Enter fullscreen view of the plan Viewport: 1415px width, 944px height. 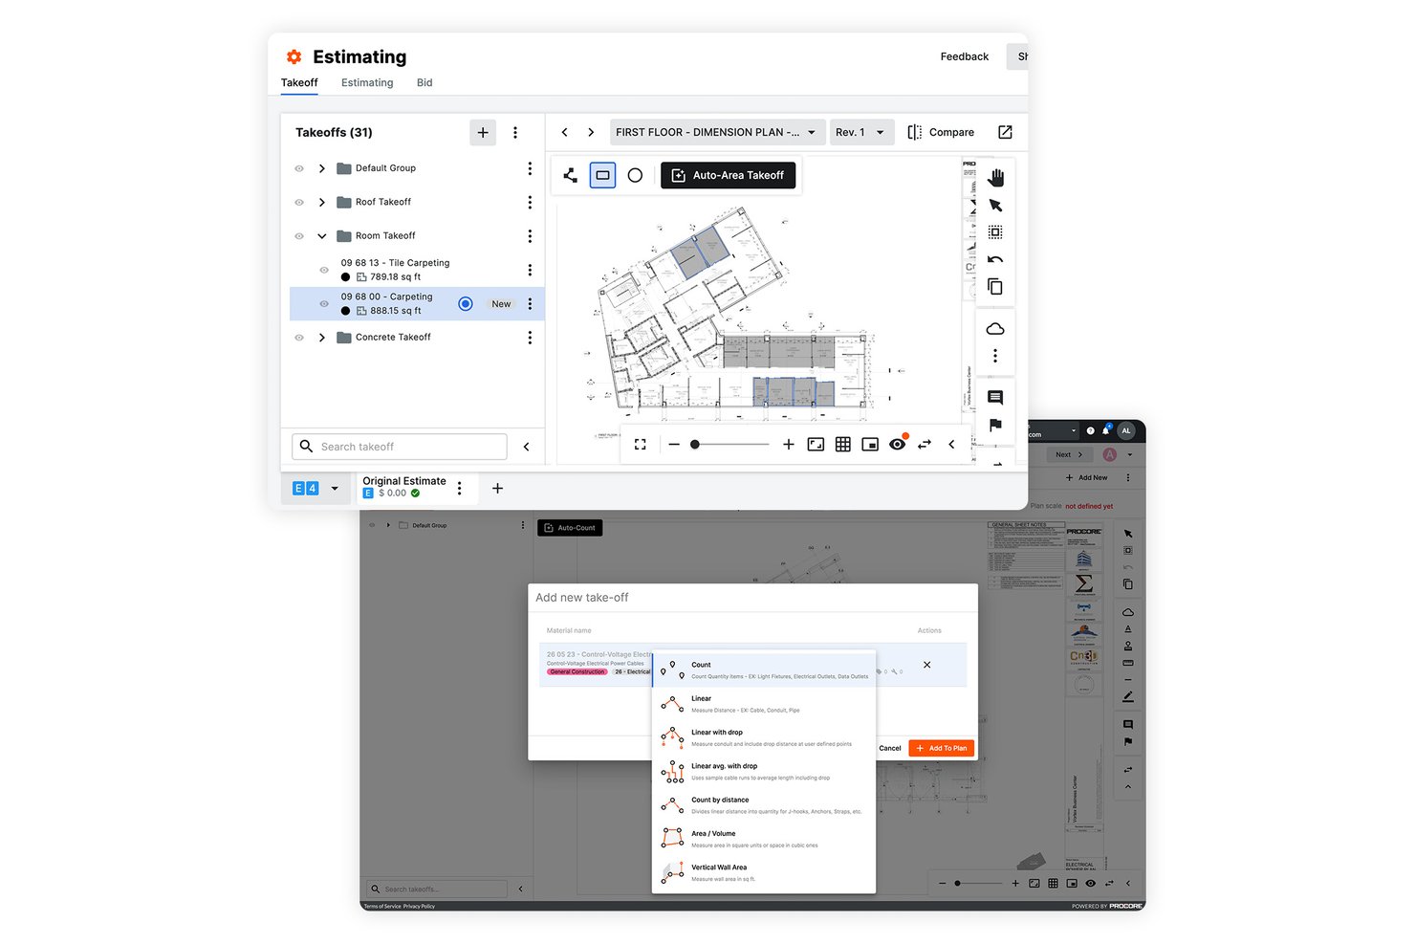(641, 445)
